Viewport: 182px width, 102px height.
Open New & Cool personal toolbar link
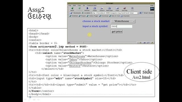[115, 16]
